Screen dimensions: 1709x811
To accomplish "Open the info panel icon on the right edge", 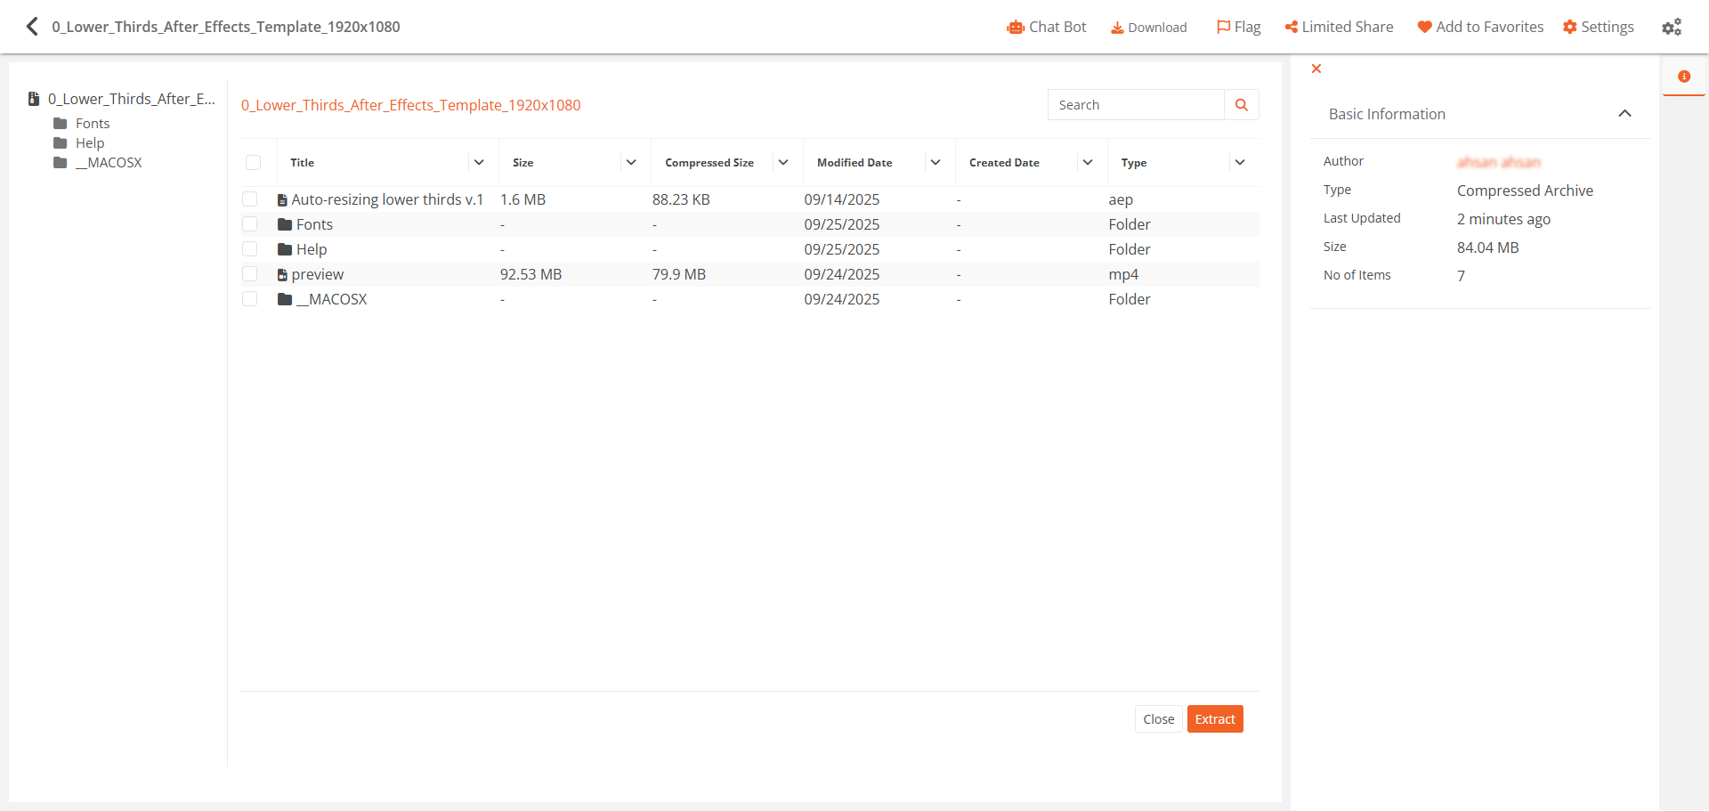I will [x=1685, y=77].
